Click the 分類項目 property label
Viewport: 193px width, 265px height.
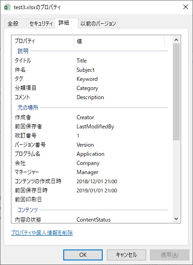25,88
